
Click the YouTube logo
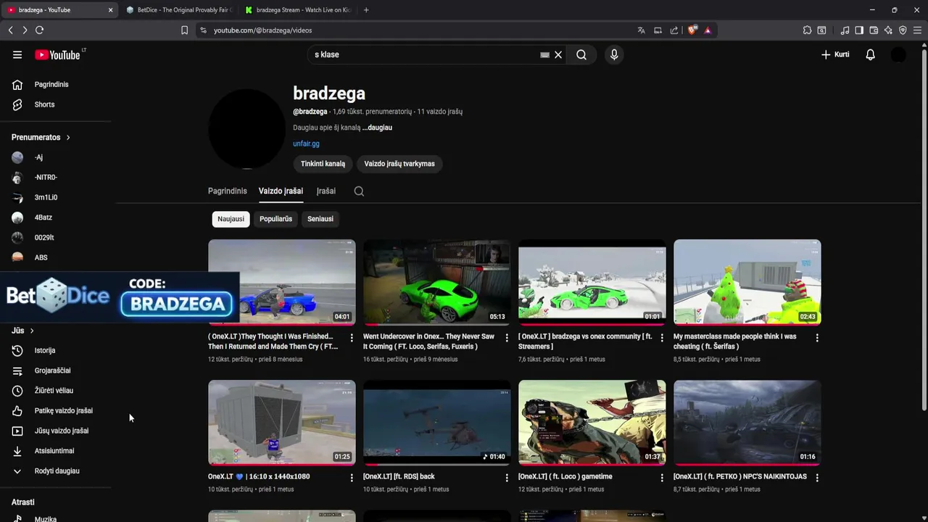pyautogui.click(x=57, y=54)
